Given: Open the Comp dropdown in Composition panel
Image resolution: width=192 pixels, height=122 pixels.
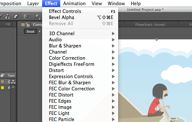Looking at the screenshot, I should pos(36,25).
